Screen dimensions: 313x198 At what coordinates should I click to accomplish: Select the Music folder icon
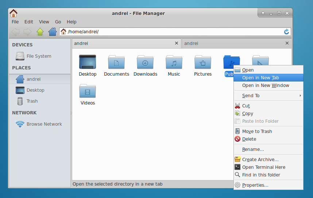pos(174,62)
